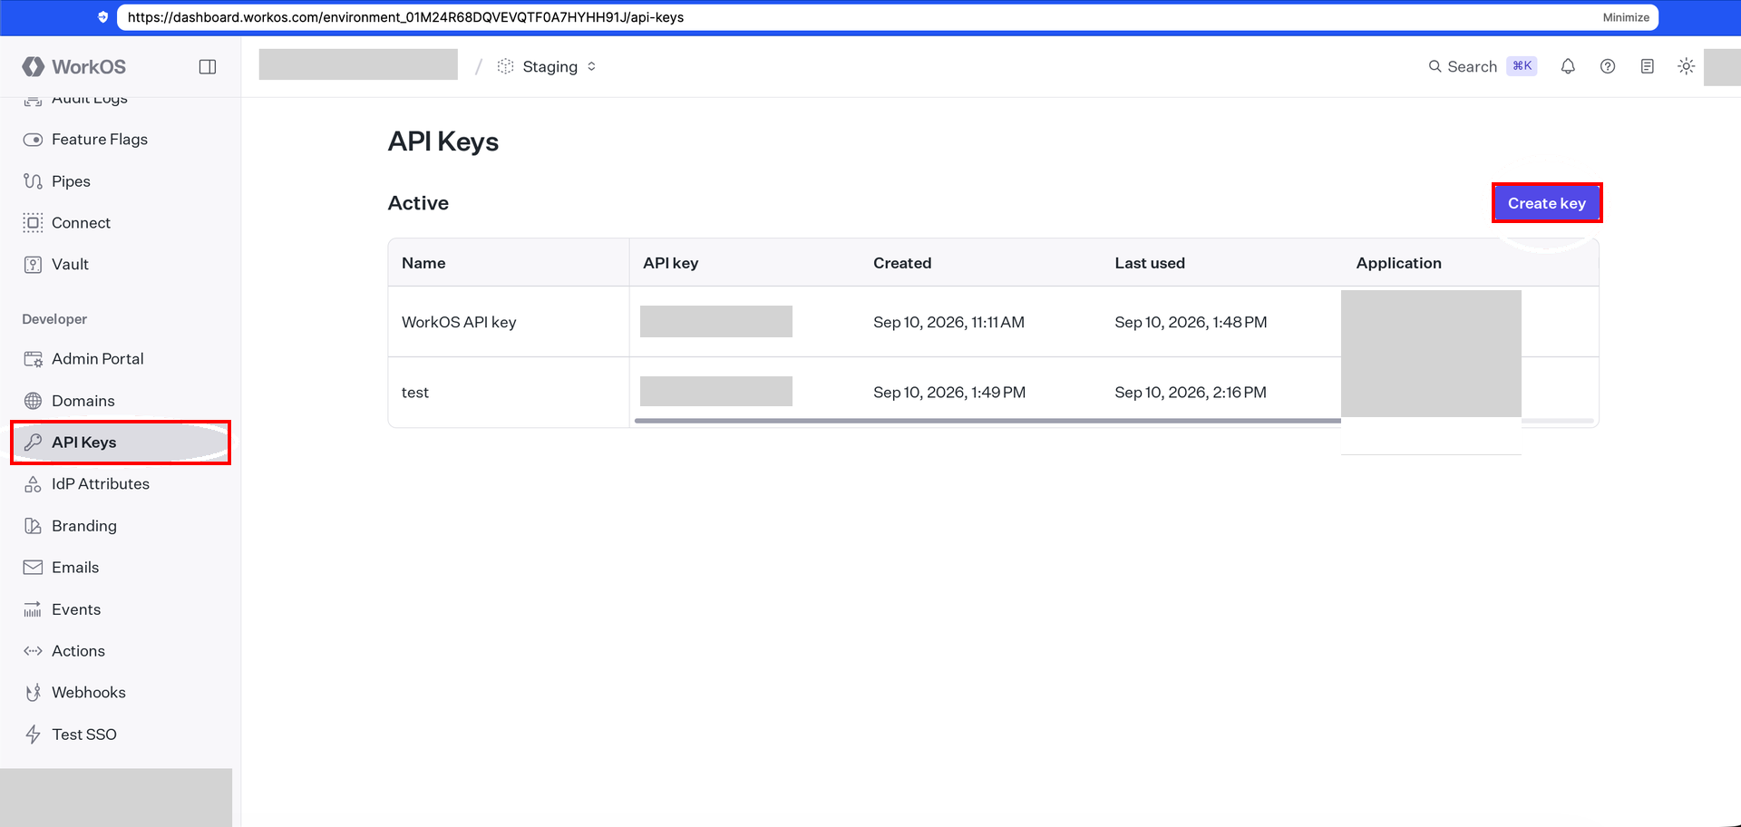
Task: Click the Admin Portal icon
Action: coord(33,359)
